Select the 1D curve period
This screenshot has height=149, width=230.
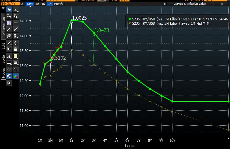(x=37, y=4)
